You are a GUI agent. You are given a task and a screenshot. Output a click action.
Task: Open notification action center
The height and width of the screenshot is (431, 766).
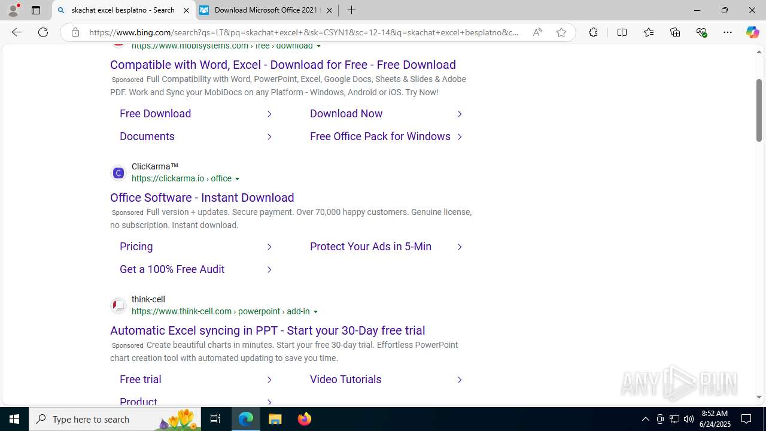746,419
